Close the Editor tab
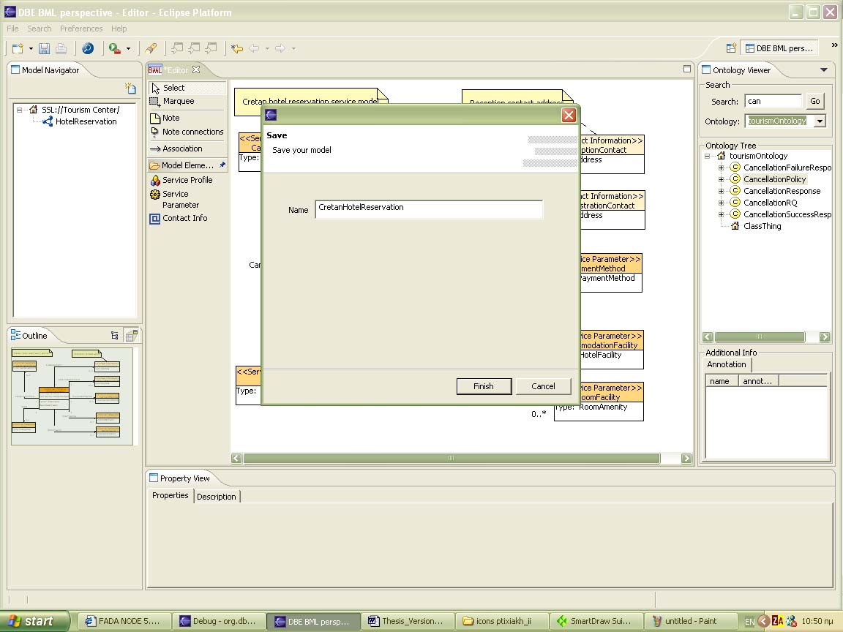This screenshot has width=843, height=632. pos(196,70)
